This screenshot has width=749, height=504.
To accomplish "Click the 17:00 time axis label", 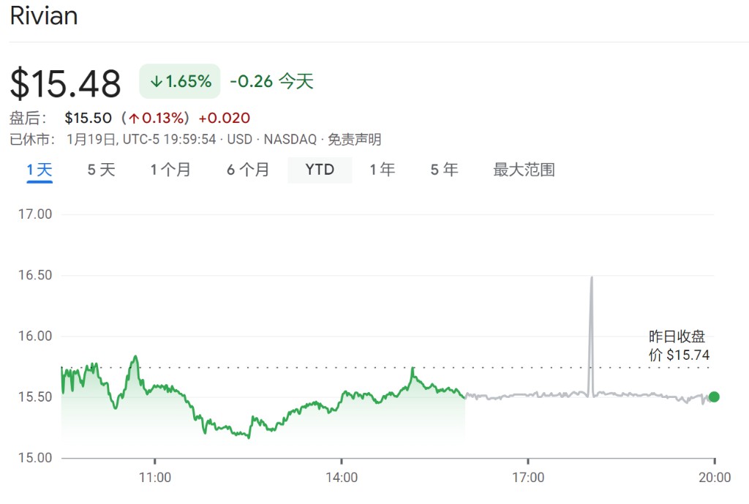I will (x=528, y=478).
